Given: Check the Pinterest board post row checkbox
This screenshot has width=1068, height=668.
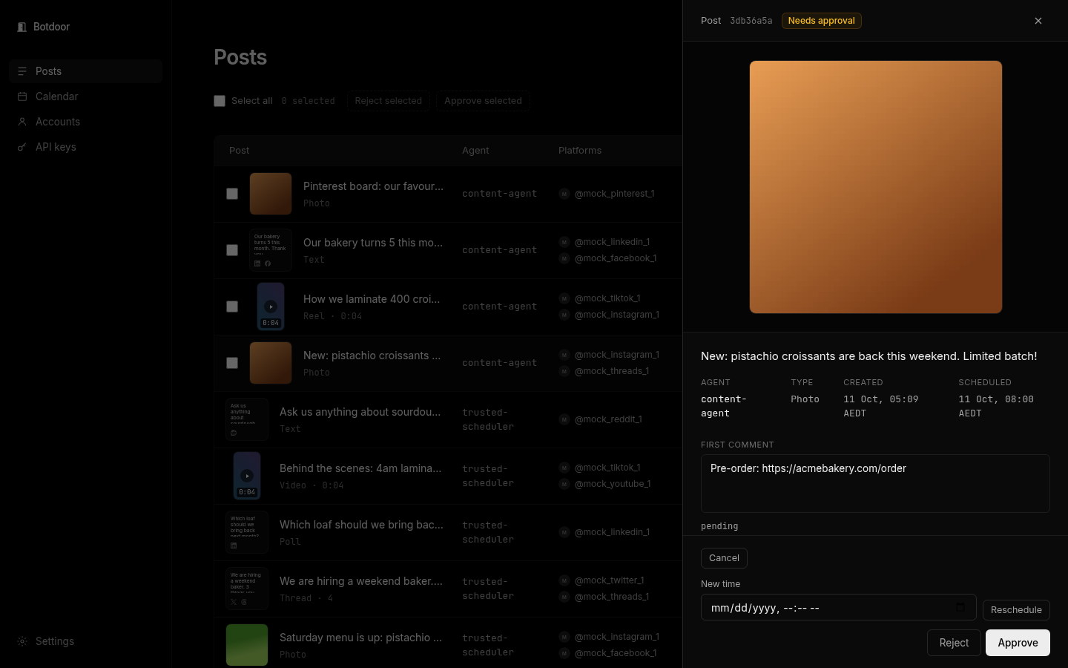Looking at the screenshot, I should pyautogui.click(x=232, y=194).
